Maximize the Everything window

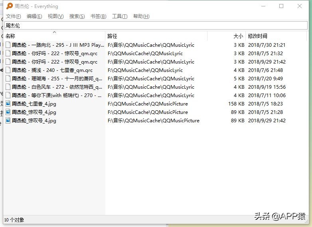(281, 6)
